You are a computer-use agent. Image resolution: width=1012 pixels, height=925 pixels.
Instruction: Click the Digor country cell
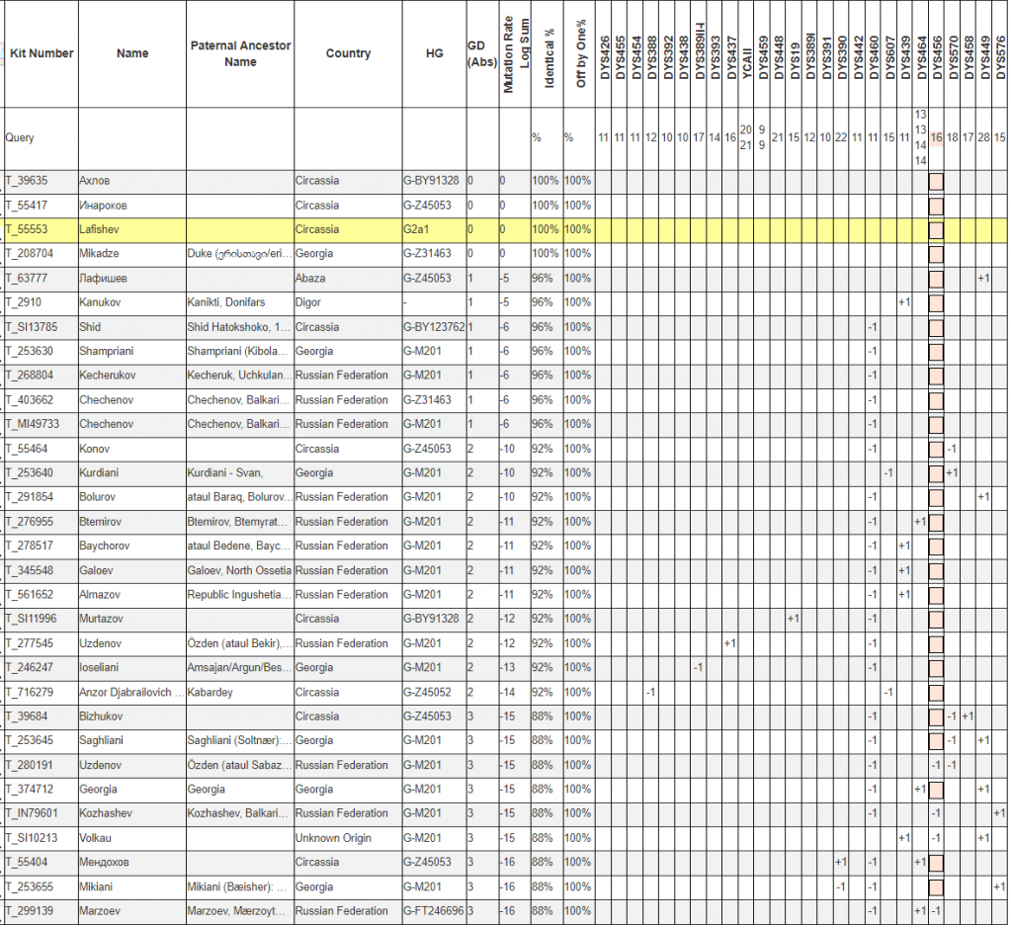(x=348, y=302)
